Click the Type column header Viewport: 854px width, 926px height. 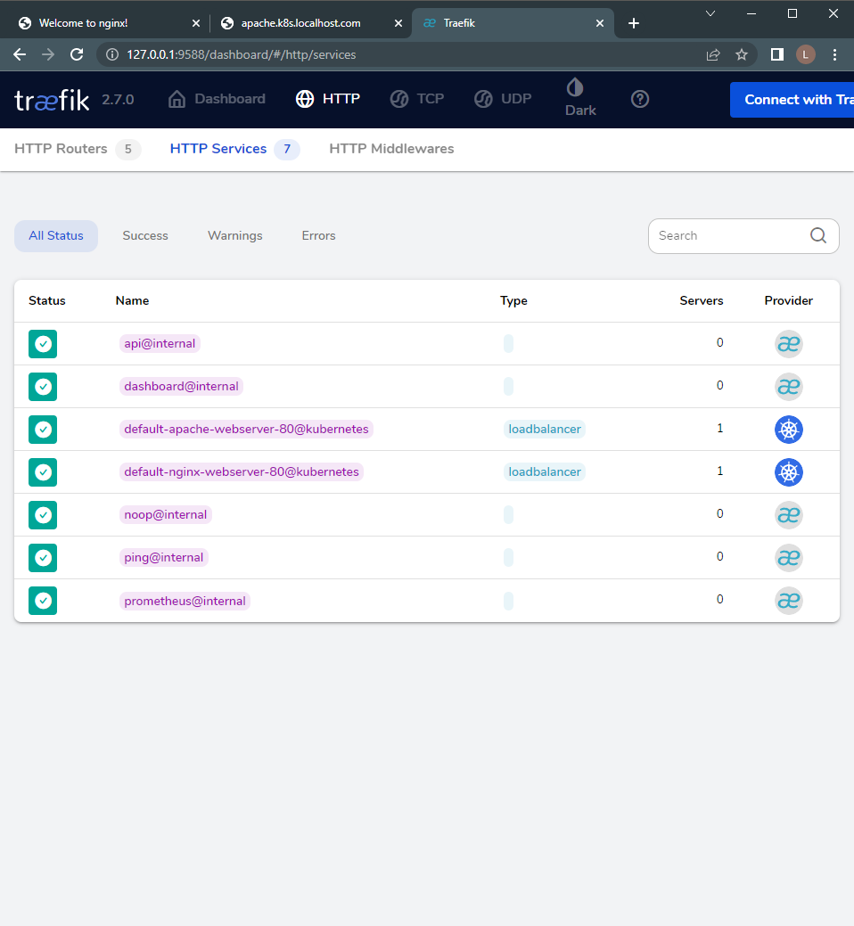(513, 300)
